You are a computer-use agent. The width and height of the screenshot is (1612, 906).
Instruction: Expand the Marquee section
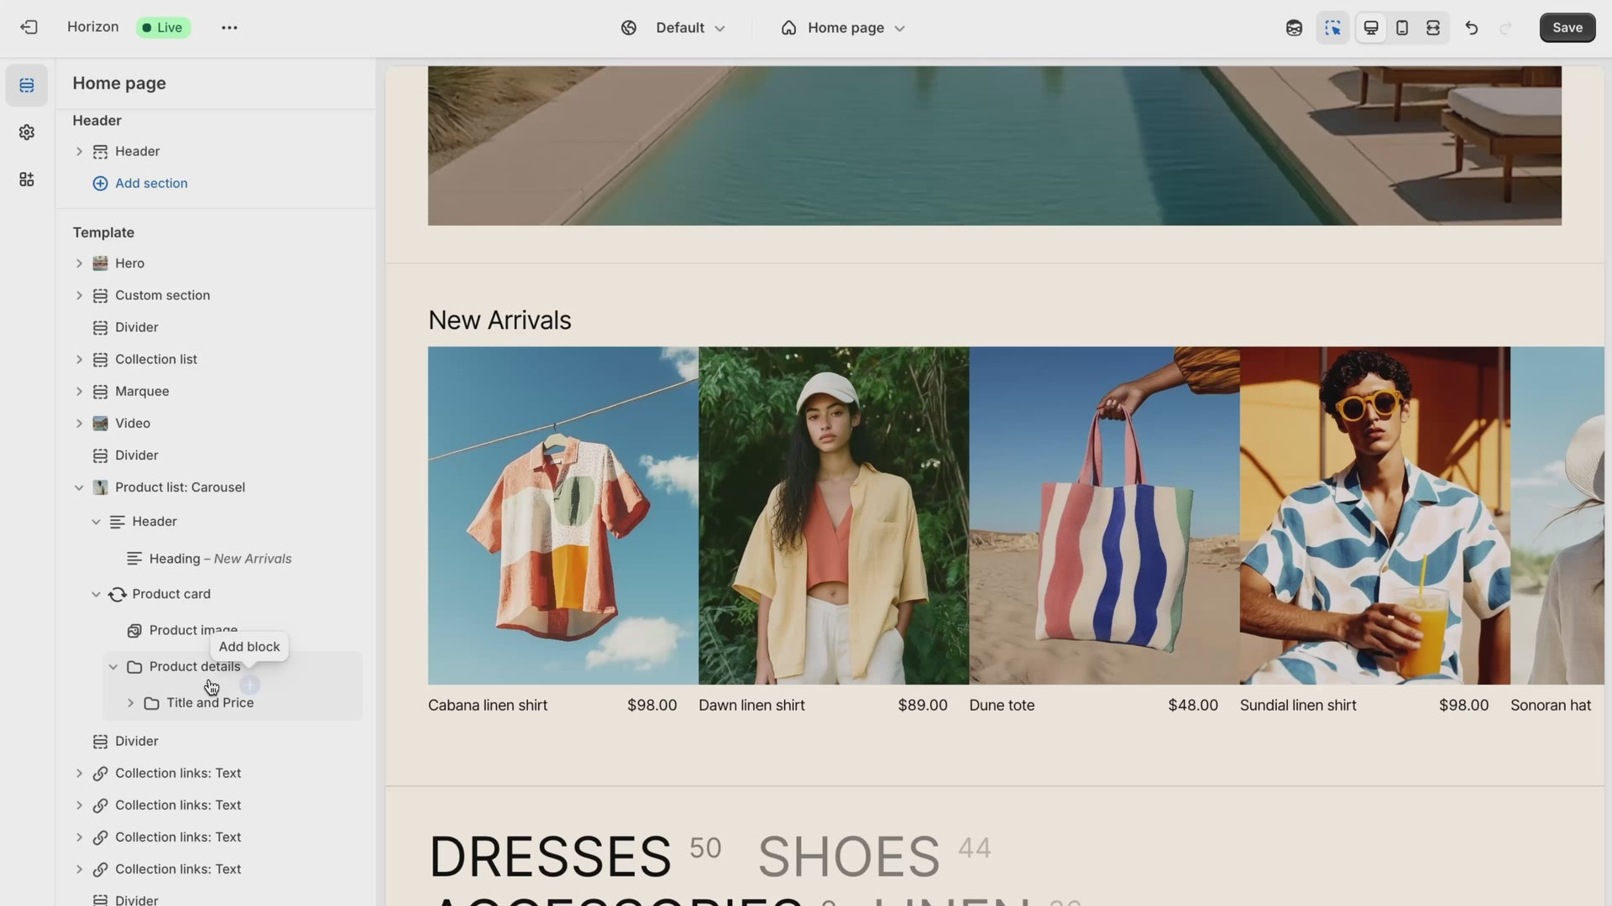click(79, 392)
